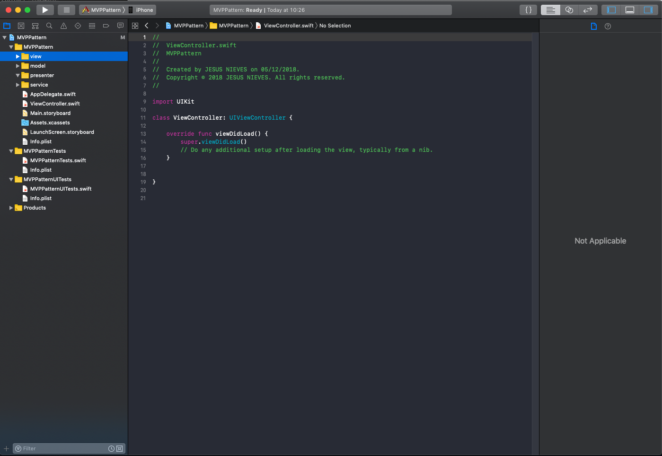
Task: Show the File inspector
Action: point(594,26)
